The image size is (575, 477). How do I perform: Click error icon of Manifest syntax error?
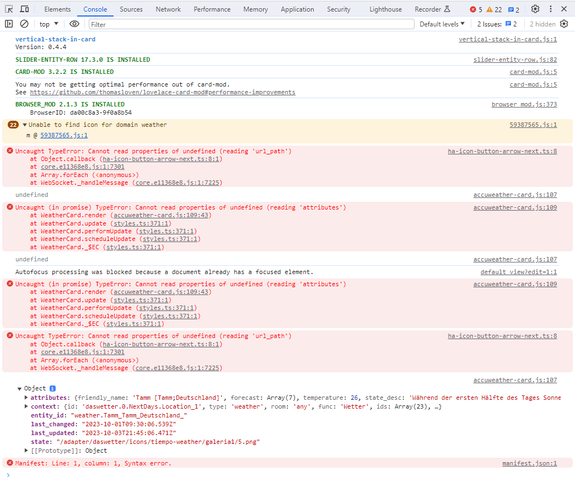(x=10, y=463)
